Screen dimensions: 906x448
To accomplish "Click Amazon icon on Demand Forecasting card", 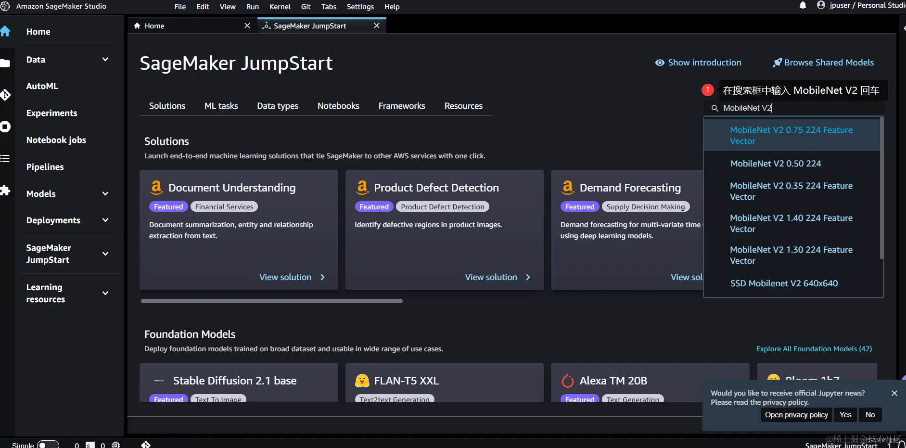I will point(568,187).
